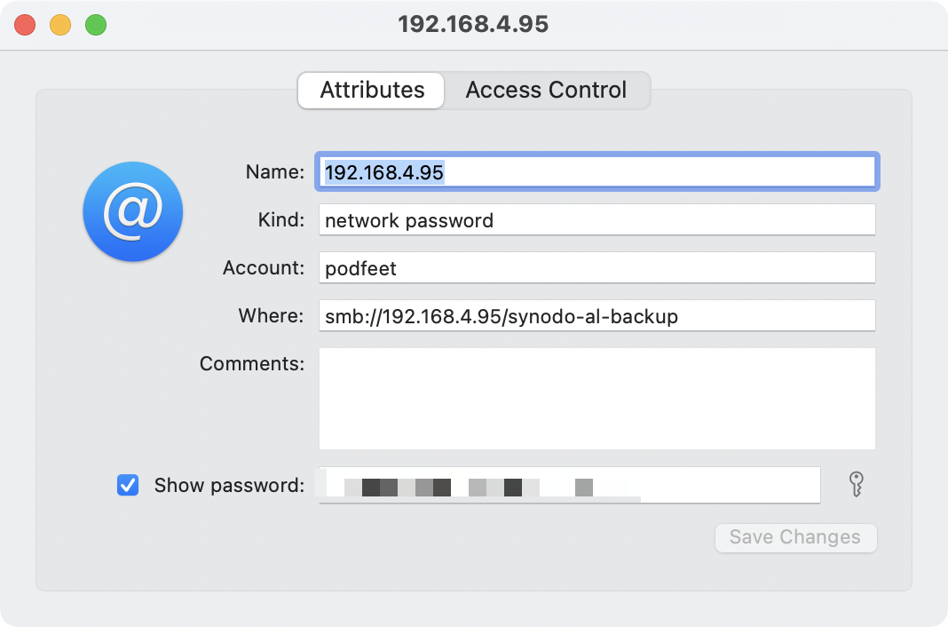Viewport: 948px width, 627px height.
Task: Click the "Name:" field label
Action: point(275,172)
